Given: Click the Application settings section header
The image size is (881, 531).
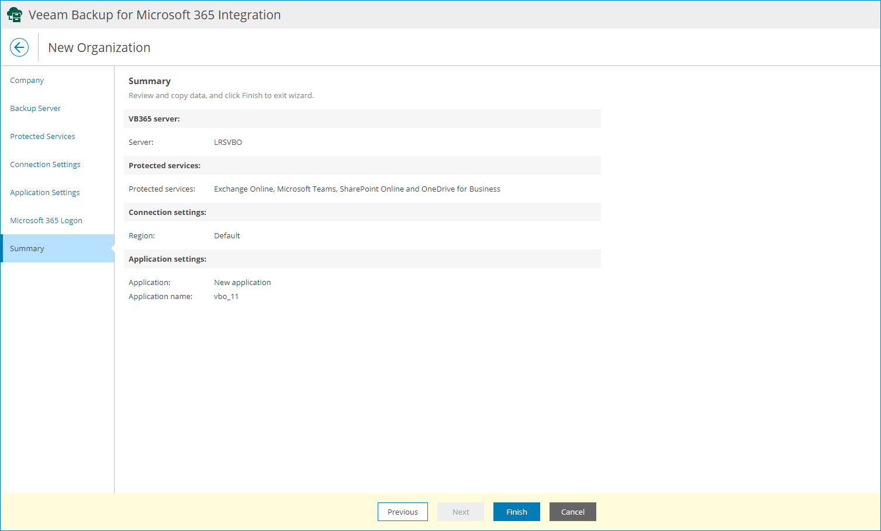Looking at the screenshot, I should pos(167,259).
